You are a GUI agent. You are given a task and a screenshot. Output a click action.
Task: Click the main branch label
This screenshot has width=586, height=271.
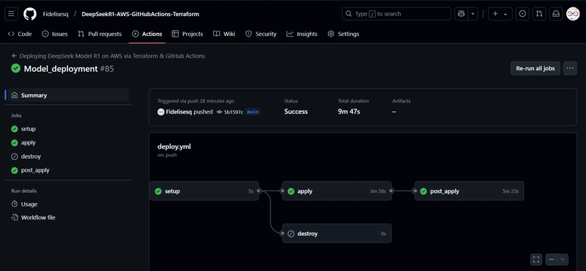point(253,112)
